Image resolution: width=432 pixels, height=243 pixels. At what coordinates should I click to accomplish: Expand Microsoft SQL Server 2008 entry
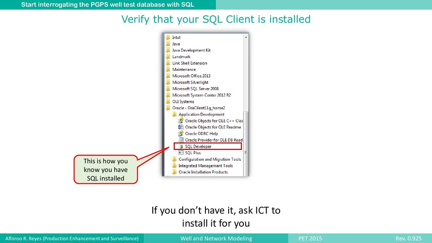point(195,89)
